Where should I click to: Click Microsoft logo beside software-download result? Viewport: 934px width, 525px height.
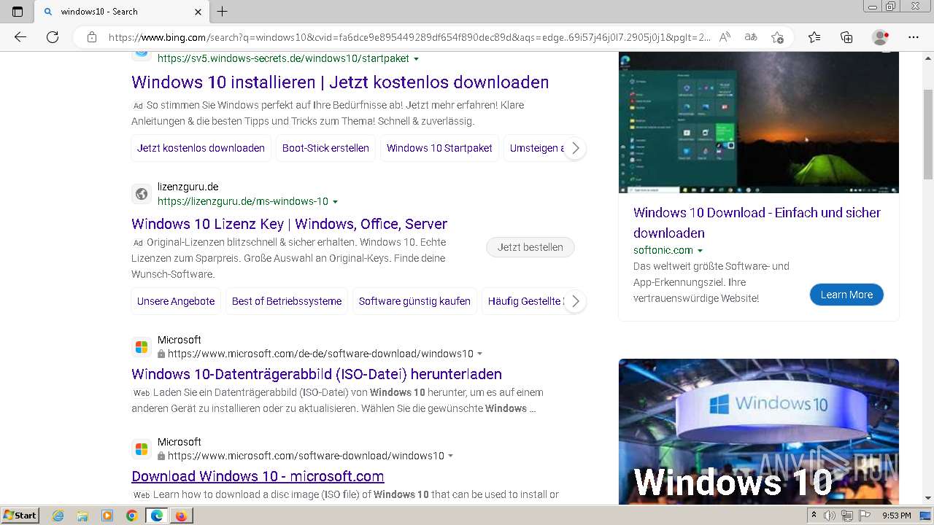(x=142, y=449)
